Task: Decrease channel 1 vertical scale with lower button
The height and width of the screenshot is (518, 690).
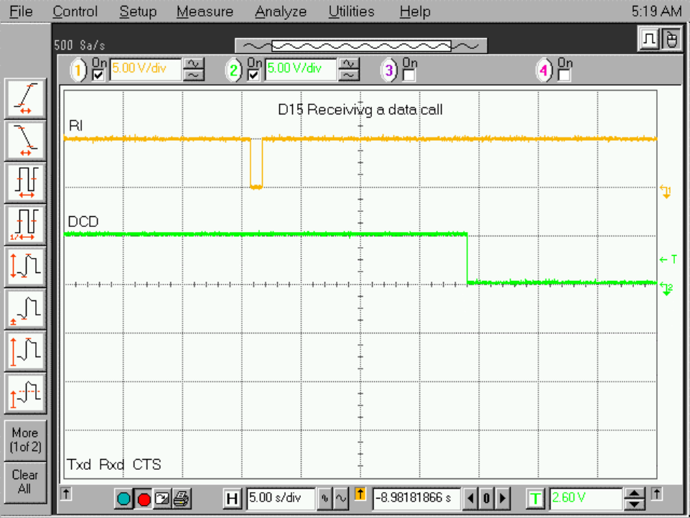Action: 194,75
